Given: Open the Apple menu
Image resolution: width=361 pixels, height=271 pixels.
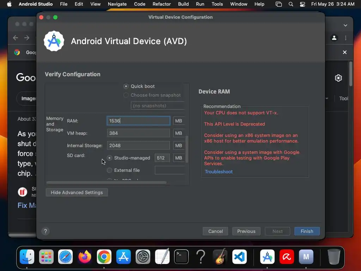Looking at the screenshot, I should point(9,4).
